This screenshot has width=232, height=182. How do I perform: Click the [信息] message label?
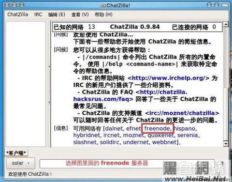pyautogui.click(x=61, y=128)
